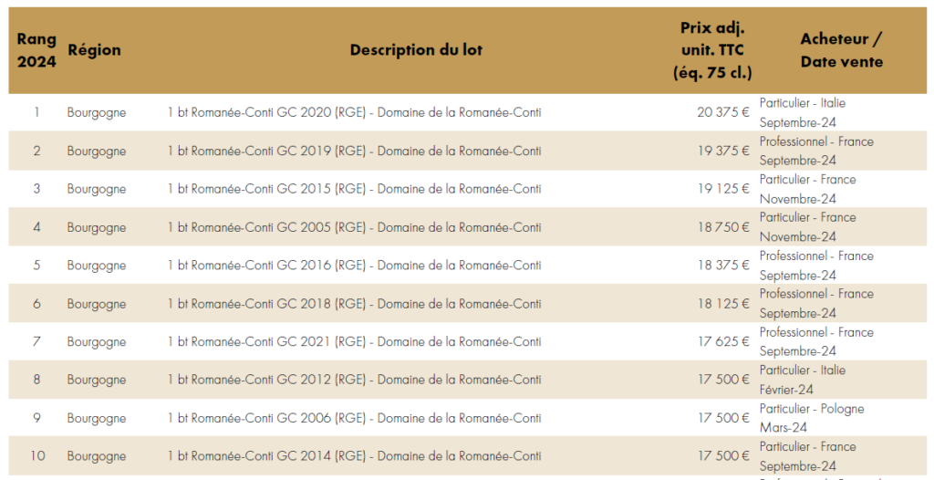This screenshot has height=480, width=934.
Task: Click rank number 10 in first column
Action: pyautogui.click(x=36, y=456)
